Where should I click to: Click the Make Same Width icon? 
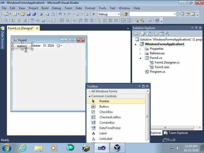[50, 20]
